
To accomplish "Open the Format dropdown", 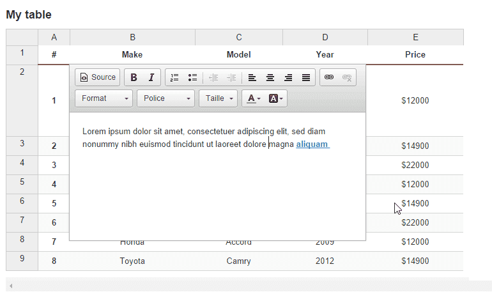I will [104, 98].
